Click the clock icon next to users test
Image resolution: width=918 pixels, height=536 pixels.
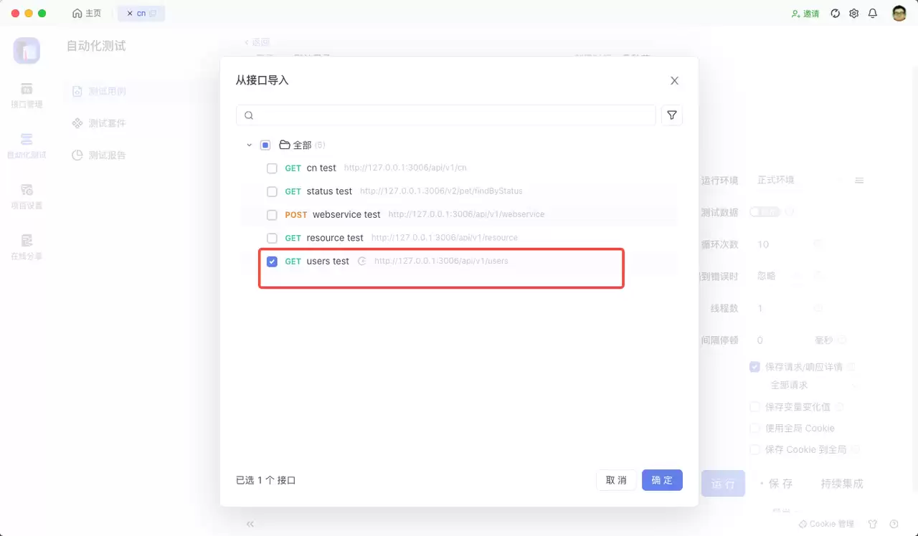pyautogui.click(x=362, y=262)
